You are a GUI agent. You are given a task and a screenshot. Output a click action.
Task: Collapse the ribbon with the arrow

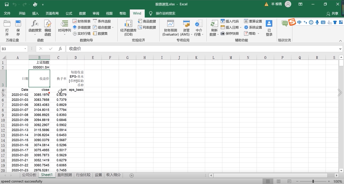coord(341,41)
